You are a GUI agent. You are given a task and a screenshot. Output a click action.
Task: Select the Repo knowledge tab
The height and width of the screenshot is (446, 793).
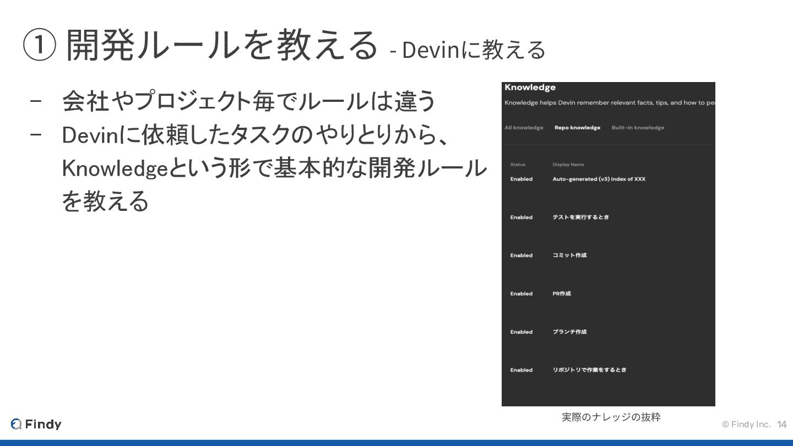[577, 128]
